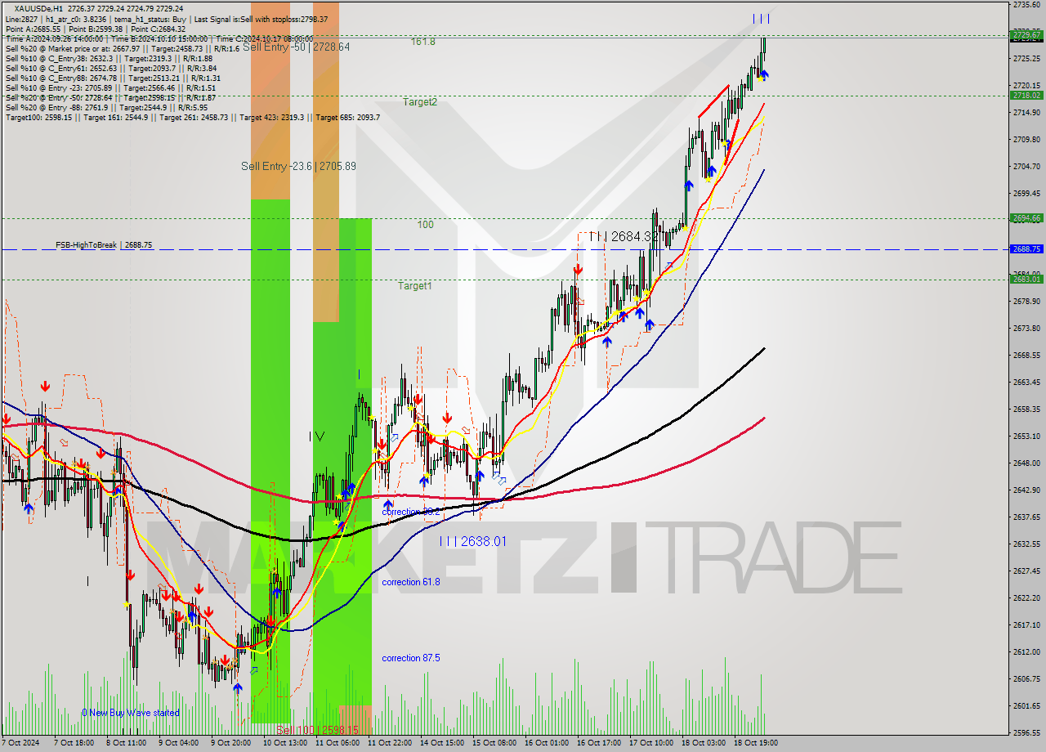This screenshot has height=752, width=1046.
Task: Click the '9 Oct 04:00' time axis label
Action: pyautogui.click(x=177, y=743)
